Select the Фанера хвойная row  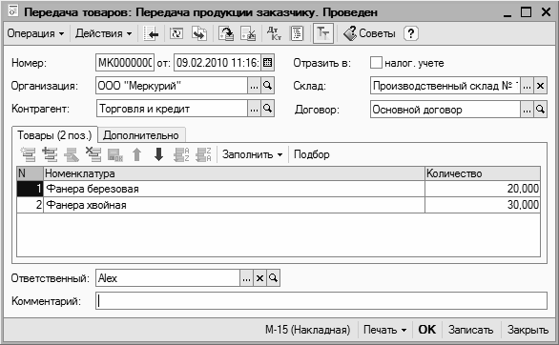[x=279, y=205]
